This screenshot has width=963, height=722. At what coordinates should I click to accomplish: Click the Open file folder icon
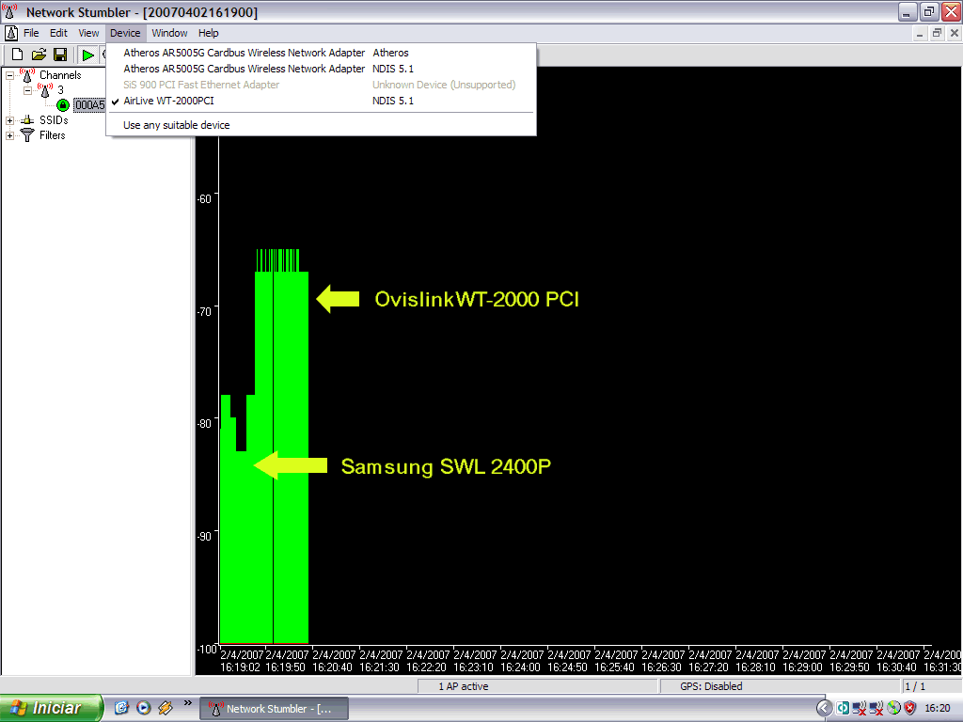(x=39, y=55)
